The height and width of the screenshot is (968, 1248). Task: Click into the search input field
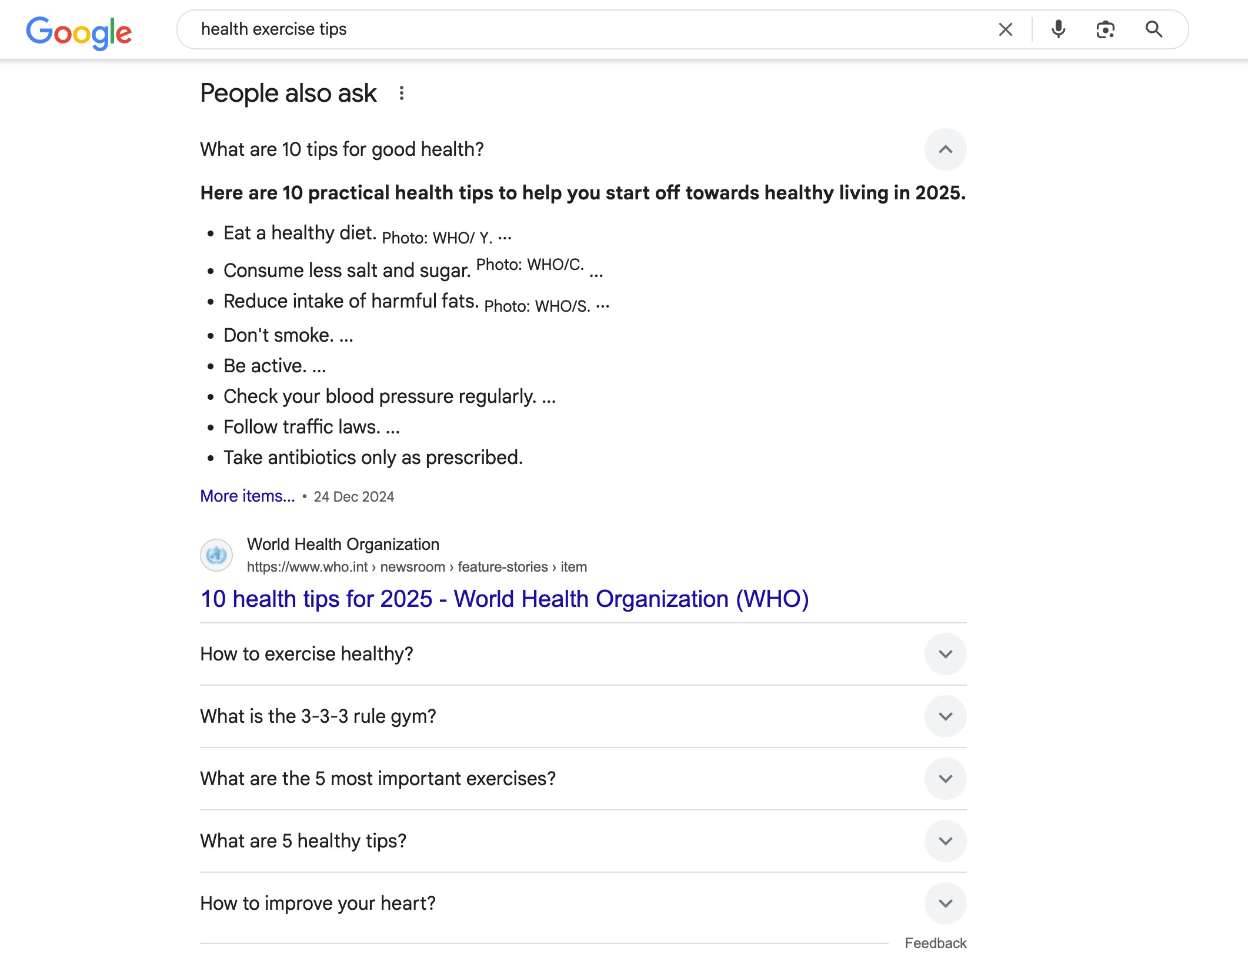[588, 29]
